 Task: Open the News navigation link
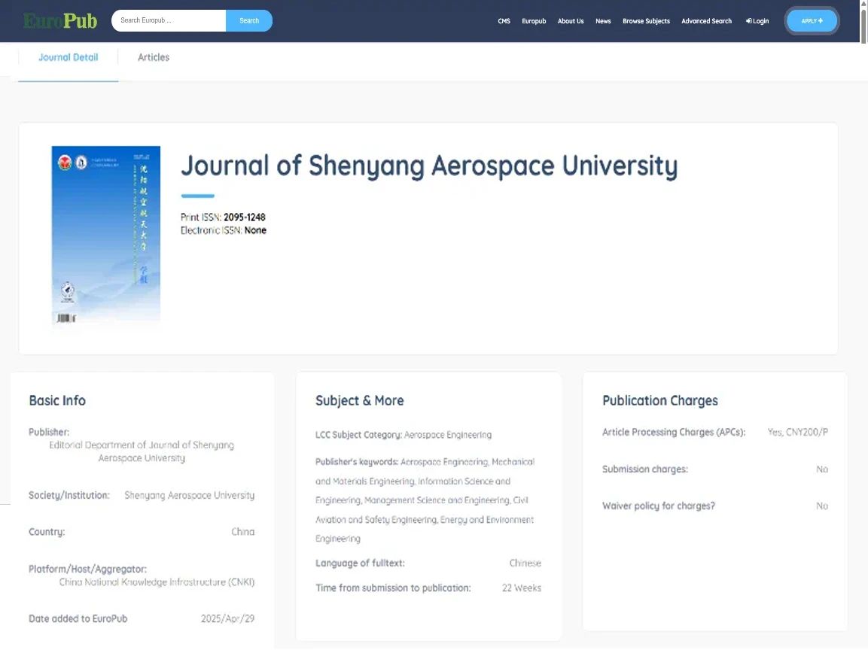pyautogui.click(x=603, y=21)
